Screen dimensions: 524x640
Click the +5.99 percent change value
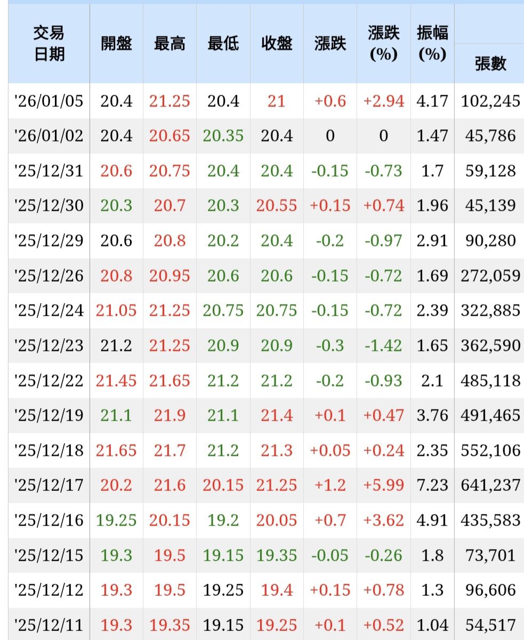383,485
